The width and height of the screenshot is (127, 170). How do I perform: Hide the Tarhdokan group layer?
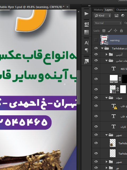pyautogui.click(x=96, y=48)
